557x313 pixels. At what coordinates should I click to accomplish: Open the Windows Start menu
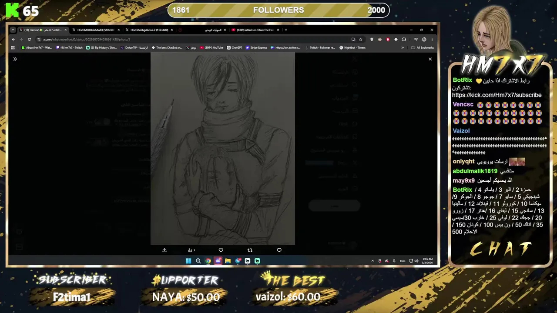pyautogui.click(x=188, y=261)
